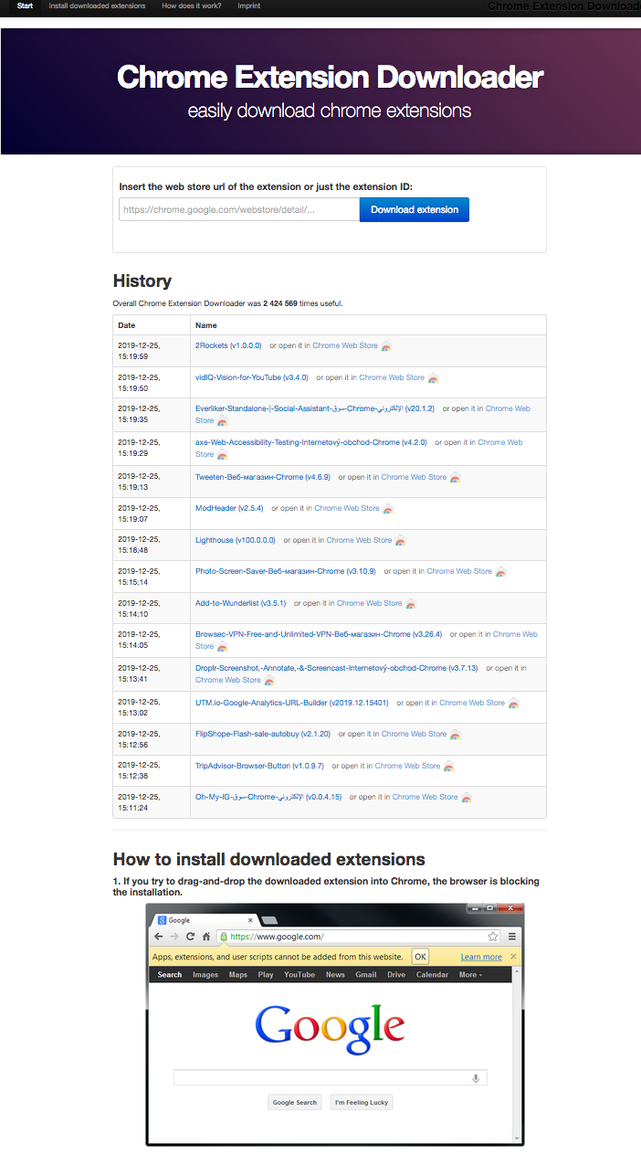641x1155 pixels.
Task: Download FlipShope-Flash-sale-autobuy (v2.1.20)
Action: 263,734
